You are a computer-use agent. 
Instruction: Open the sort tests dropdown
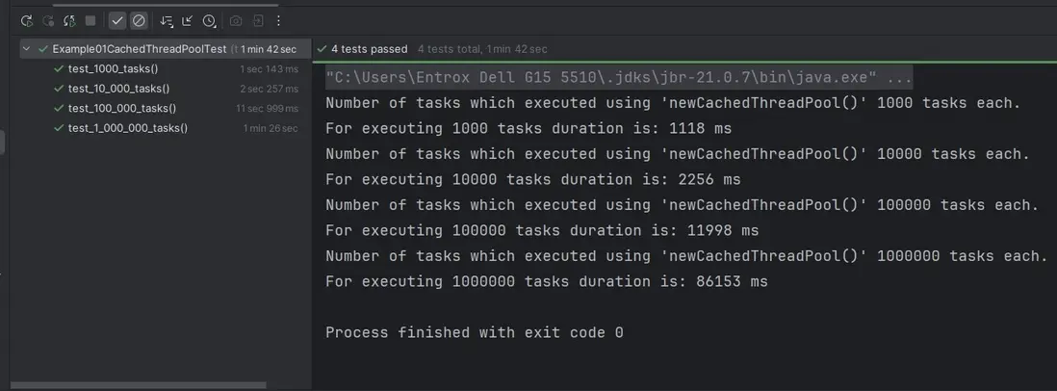(x=167, y=20)
